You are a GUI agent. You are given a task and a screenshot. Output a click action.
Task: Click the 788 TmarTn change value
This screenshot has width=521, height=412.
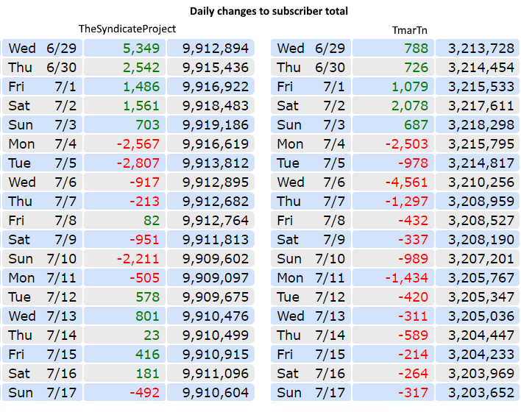[x=416, y=48]
